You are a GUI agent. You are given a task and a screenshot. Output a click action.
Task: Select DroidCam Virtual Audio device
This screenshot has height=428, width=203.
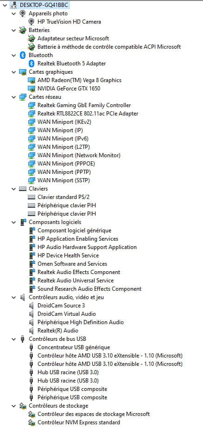tap(67, 314)
